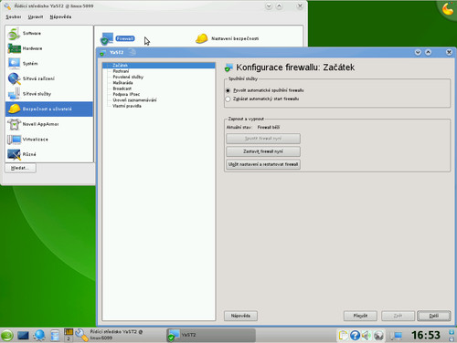457x343 pixels.
Task: Click the updater tray icon next to the speaker
Action: [x=378, y=336]
